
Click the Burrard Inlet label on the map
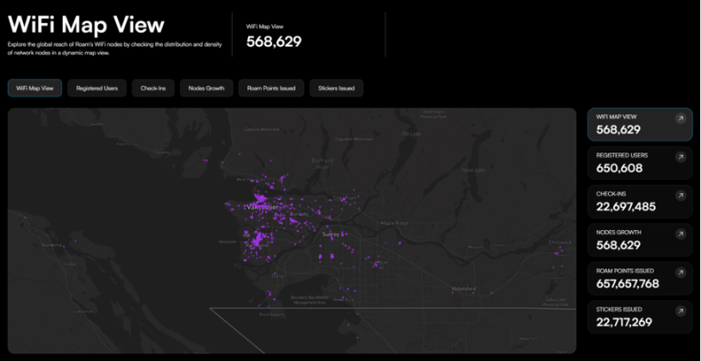click(x=322, y=164)
